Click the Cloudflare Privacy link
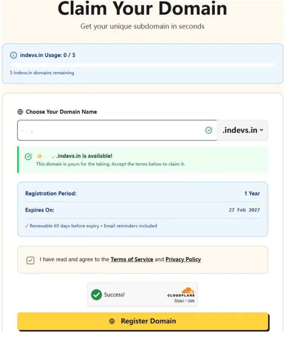 point(179,300)
